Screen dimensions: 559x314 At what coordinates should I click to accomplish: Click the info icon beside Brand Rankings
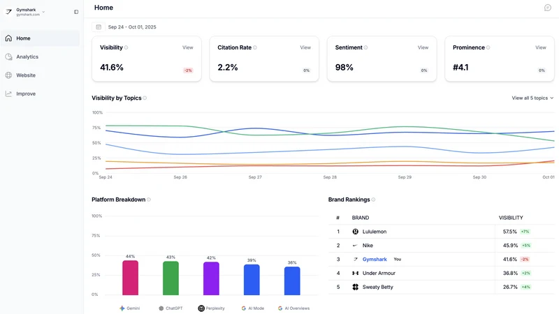[373, 200]
